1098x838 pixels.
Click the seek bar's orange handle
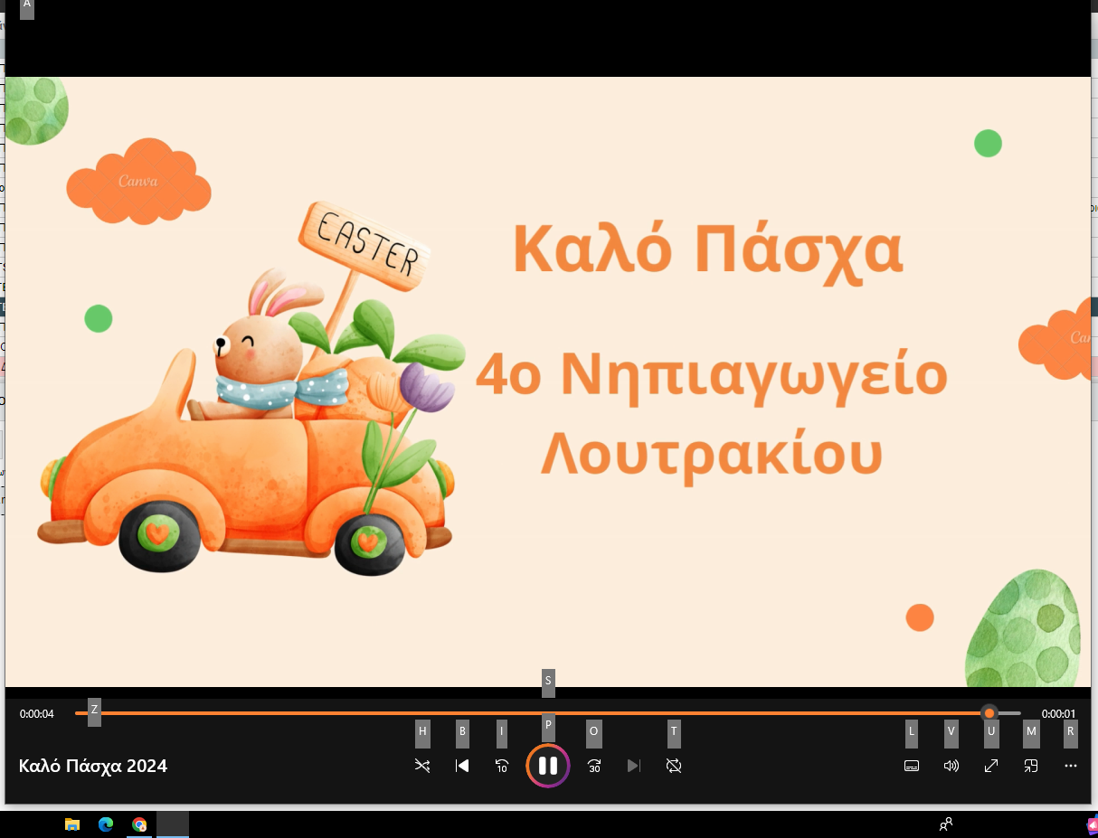[989, 713]
